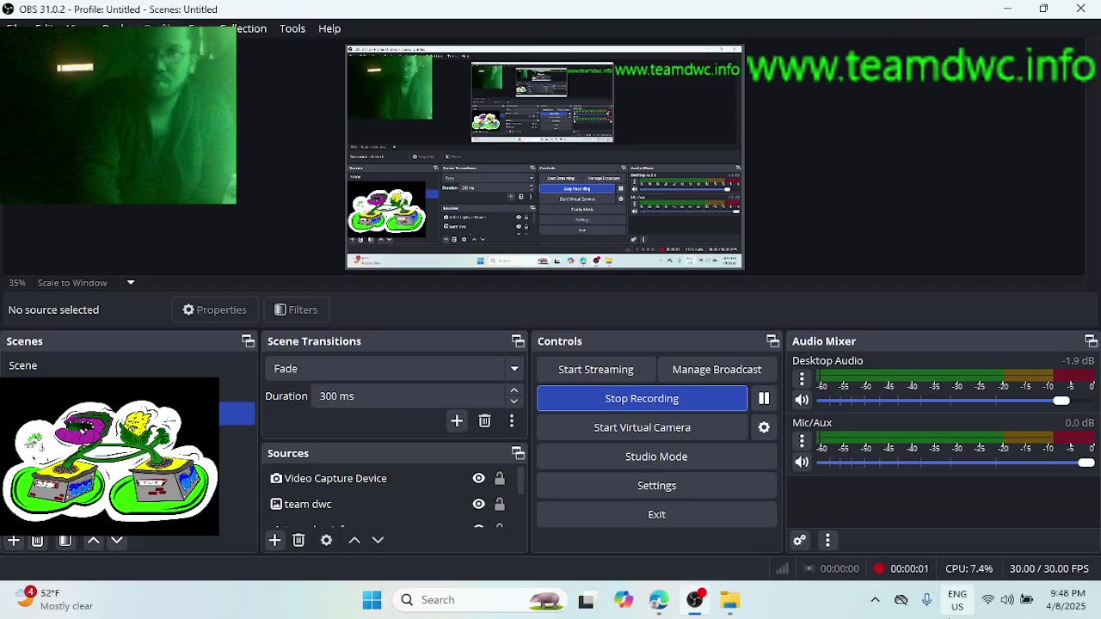Float the Audio Mixer dock panel
The image size is (1101, 619).
click(x=1091, y=341)
